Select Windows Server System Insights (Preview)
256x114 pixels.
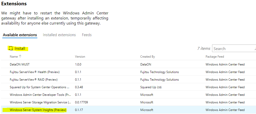click(x=38, y=110)
